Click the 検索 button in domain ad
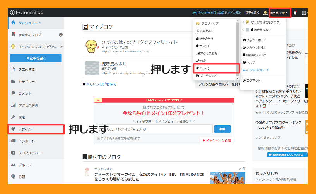Image resolution: width=316 pixels, height=194 pixels. (x=222, y=129)
